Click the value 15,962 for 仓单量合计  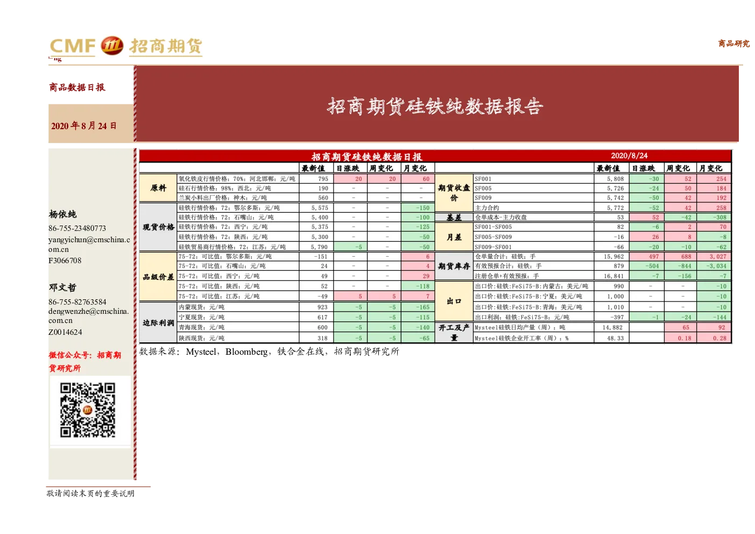pyautogui.click(x=614, y=257)
